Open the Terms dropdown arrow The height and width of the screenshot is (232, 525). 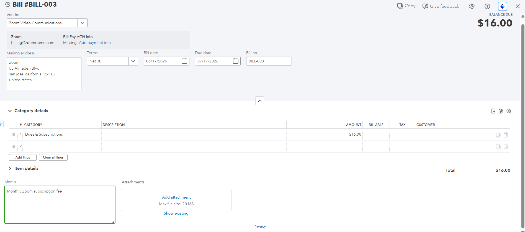pos(133,61)
